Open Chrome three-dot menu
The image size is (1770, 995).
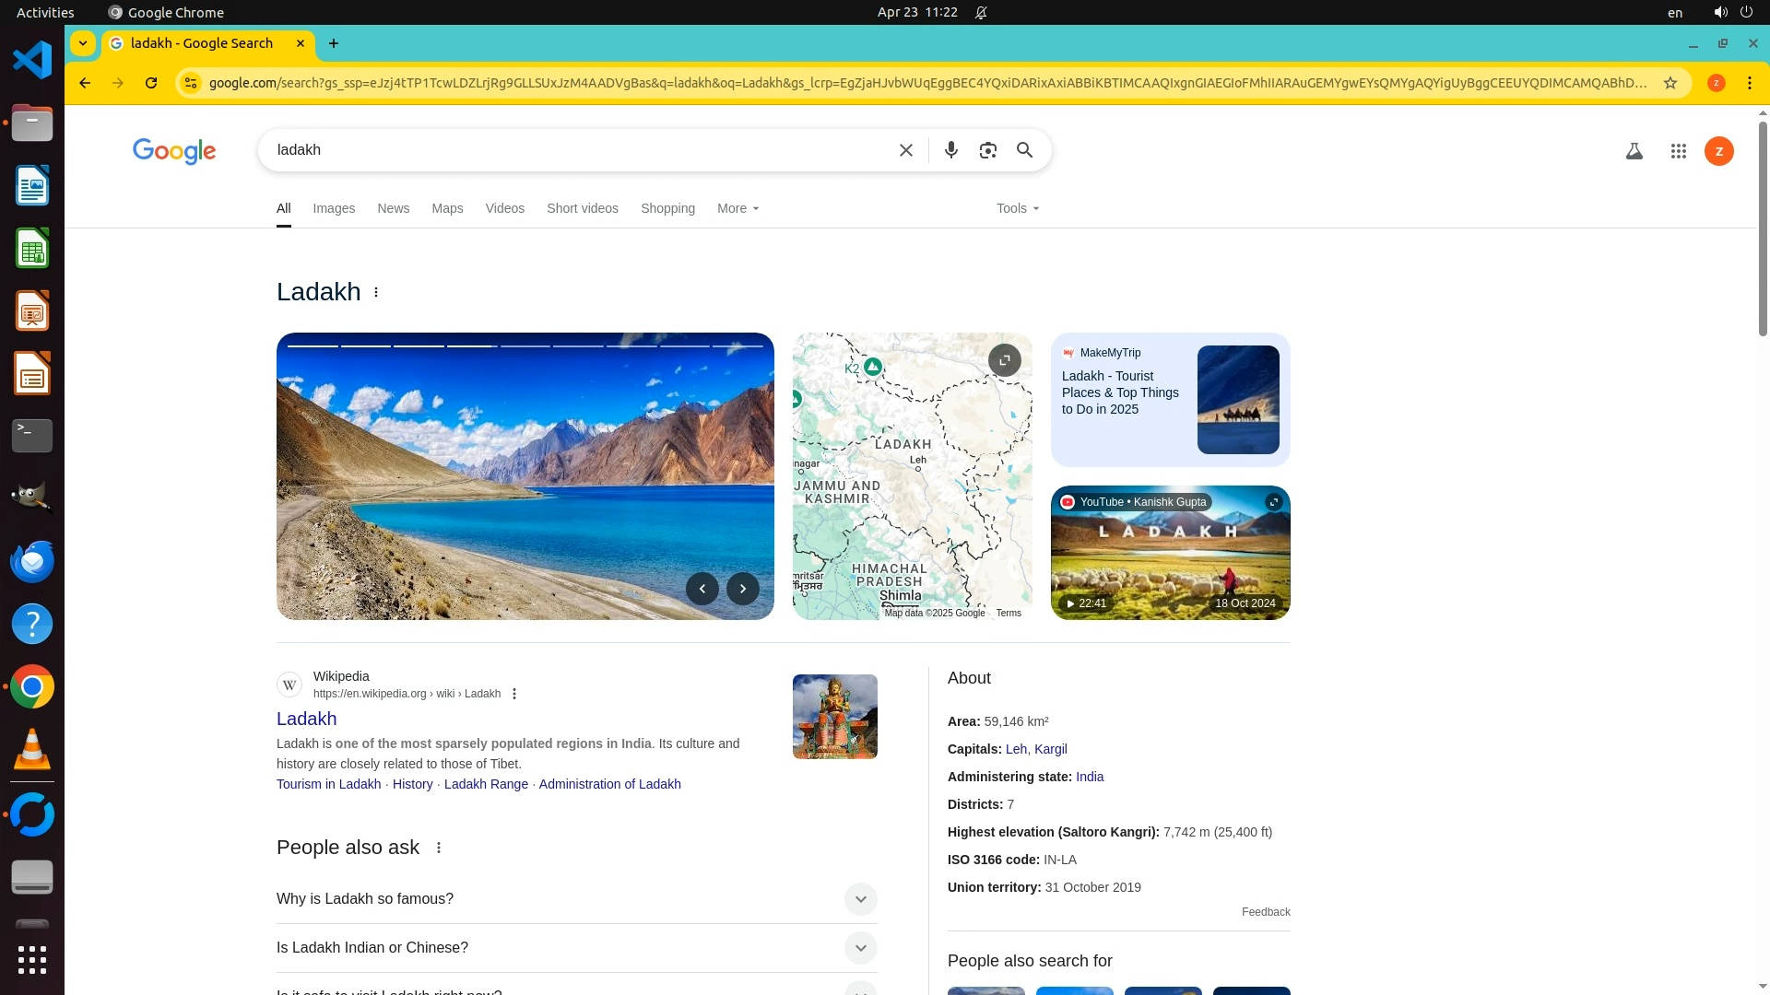1749,83
